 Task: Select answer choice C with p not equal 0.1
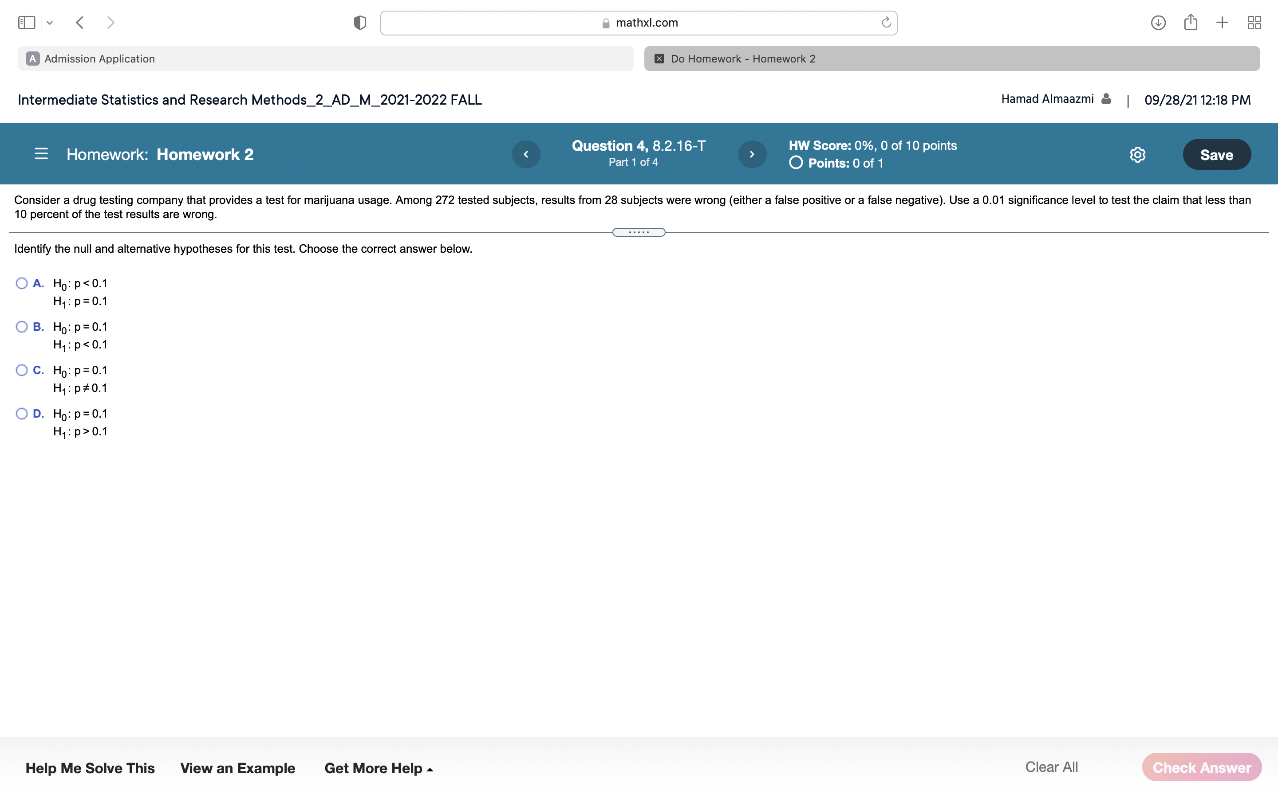click(x=22, y=369)
